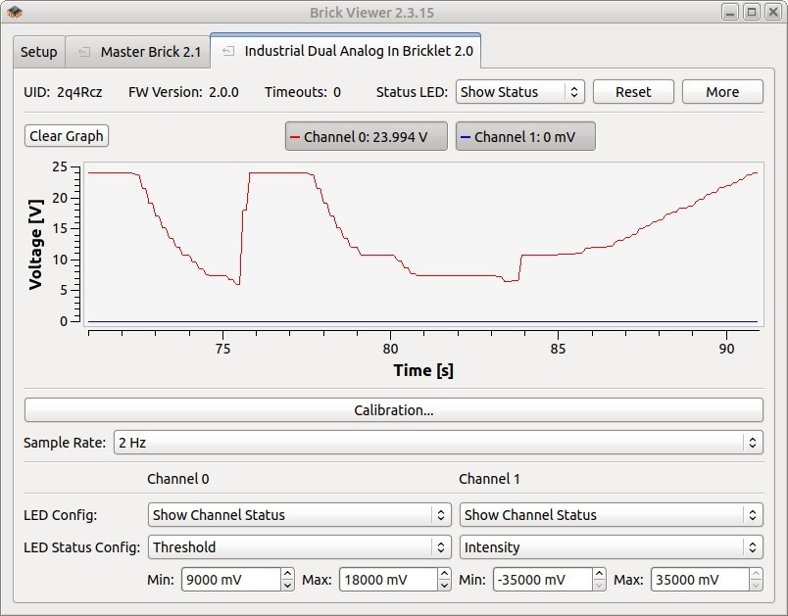The width and height of the screenshot is (788, 616).
Task: Click Channel 1 Max field showing 35000 mV
Action: (700, 580)
